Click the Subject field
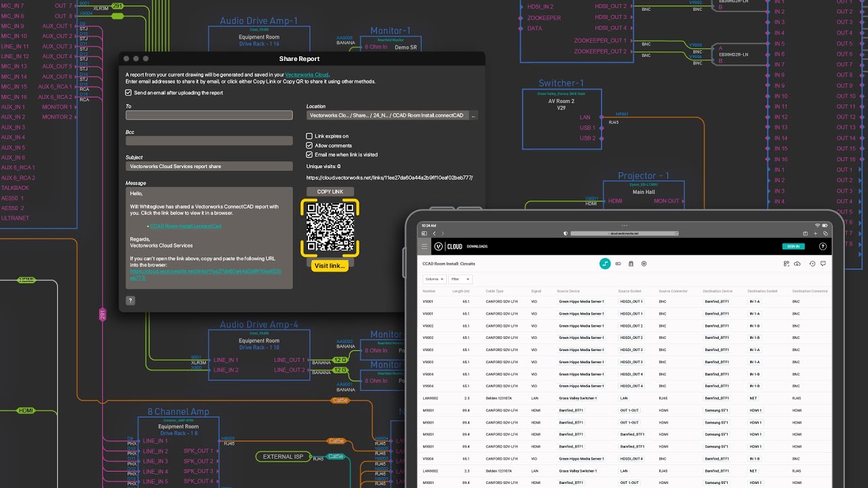This screenshot has height=488, width=868. tap(209, 166)
